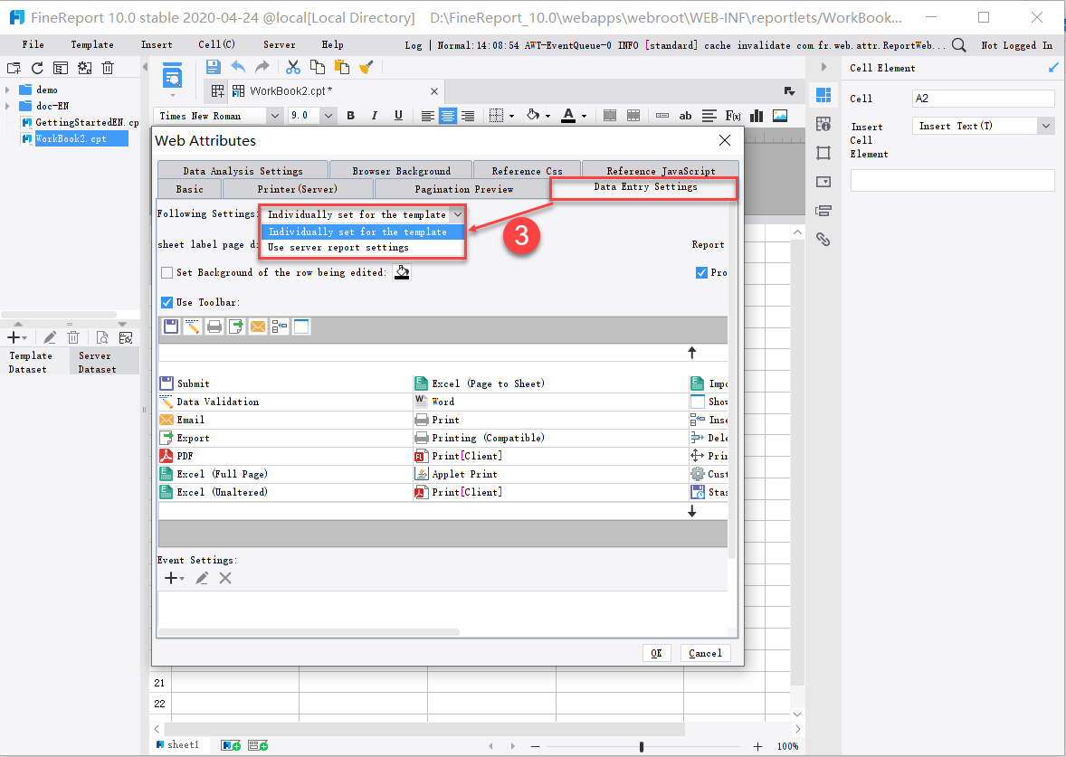Screen dimensions: 1066x757
Task: Enable Set Background of row being edited
Action: click(167, 272)
